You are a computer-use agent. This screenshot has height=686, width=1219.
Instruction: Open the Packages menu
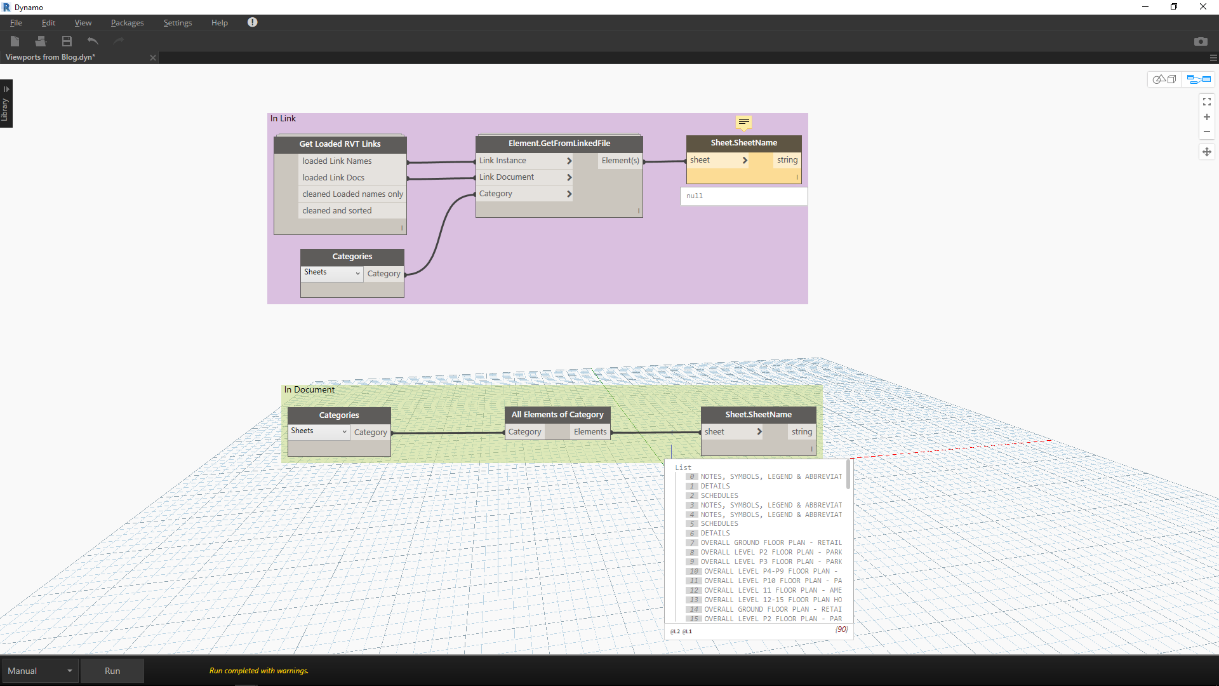click(127, 23)
